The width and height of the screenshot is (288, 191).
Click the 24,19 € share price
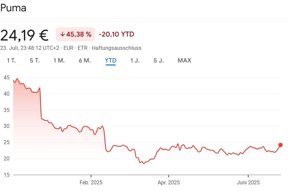25,35
